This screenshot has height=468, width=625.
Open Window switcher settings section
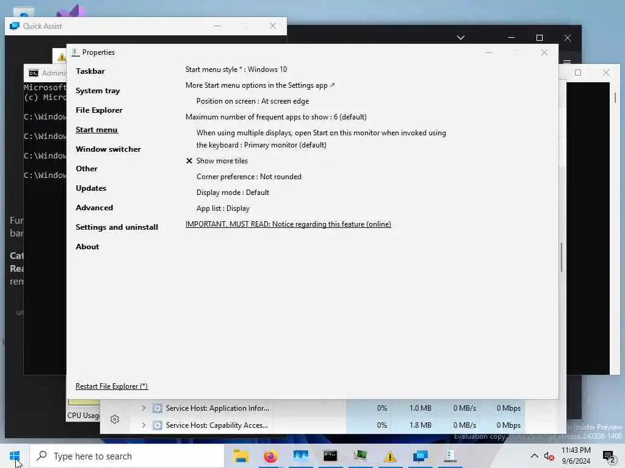point(108,149)
